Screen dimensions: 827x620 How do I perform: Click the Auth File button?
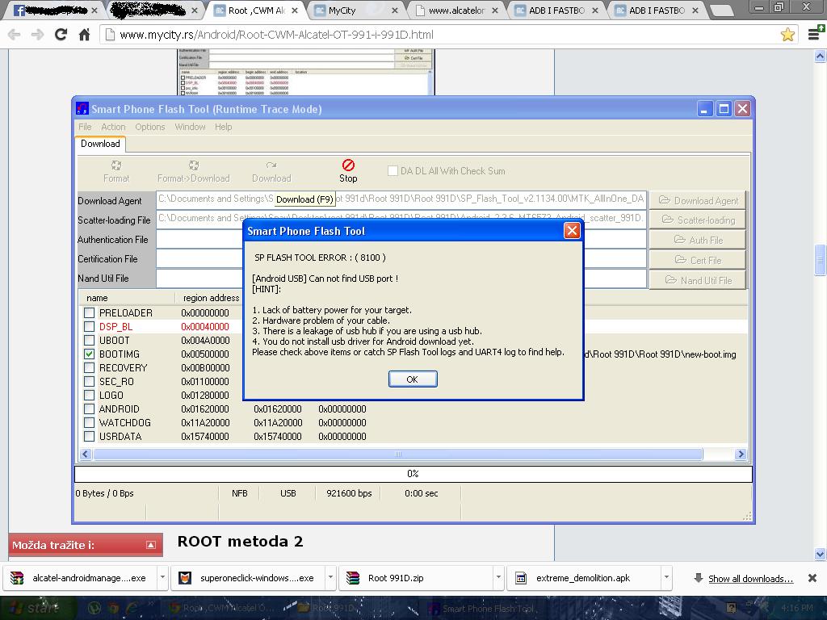click(x=697, y=240)
